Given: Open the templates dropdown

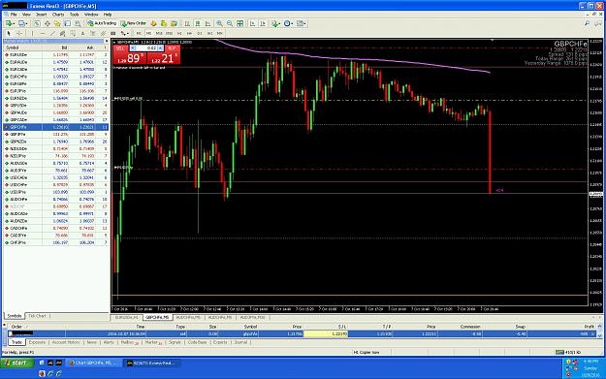Looking at the screenshot, I should (x=302, y=23).
